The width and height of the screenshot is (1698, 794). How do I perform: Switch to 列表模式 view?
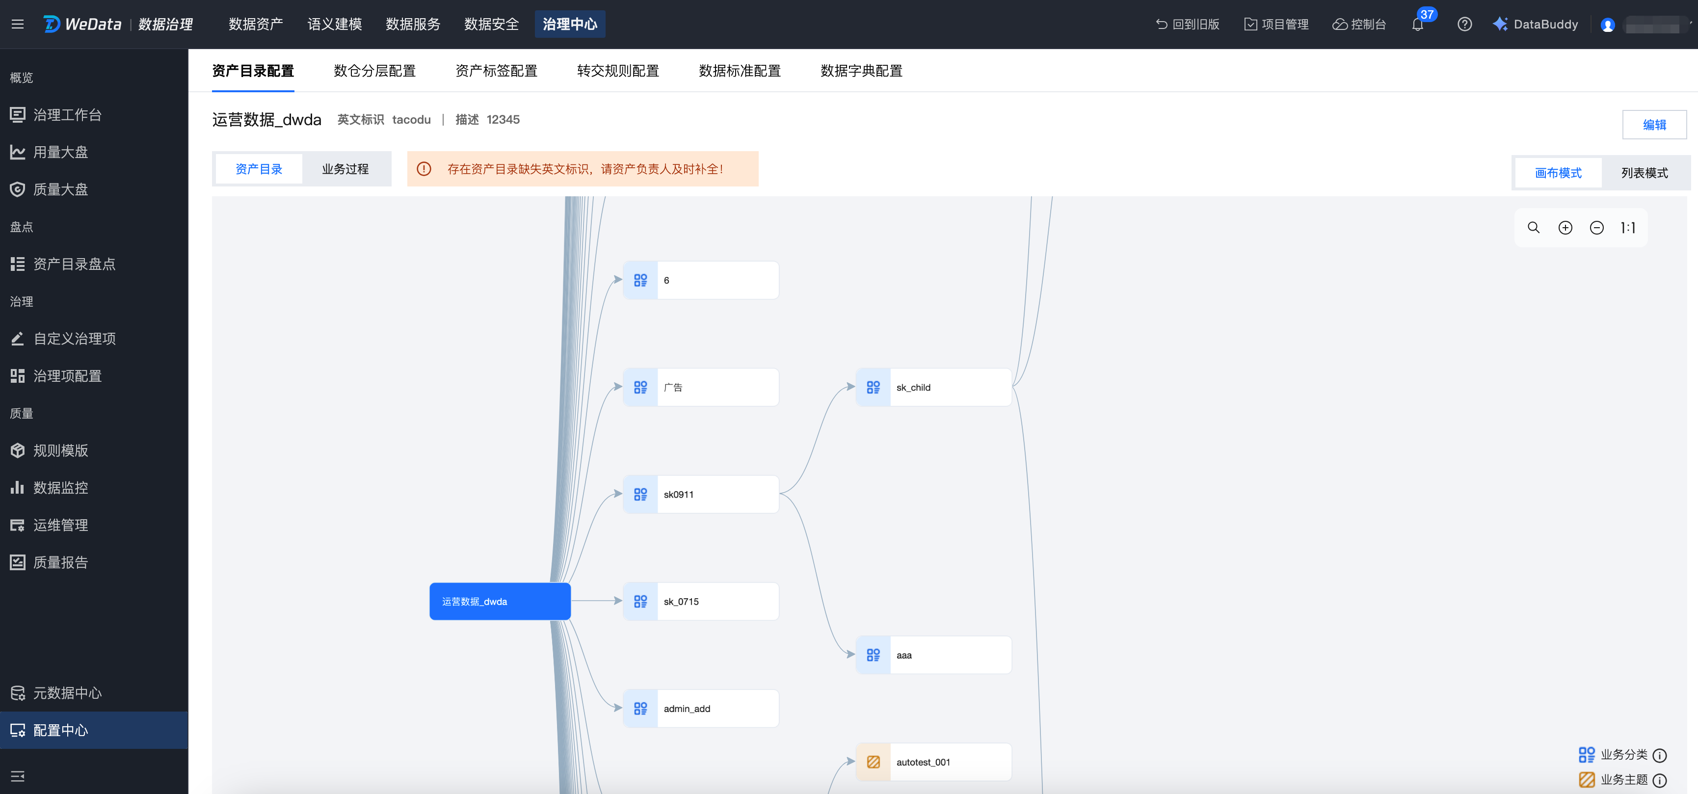click(x=1644, y=173)
